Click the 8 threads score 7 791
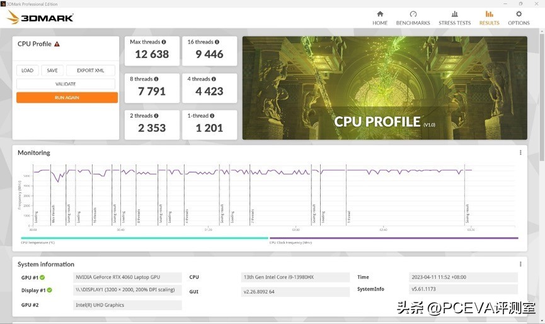545x324 pixels. (152, 91)
